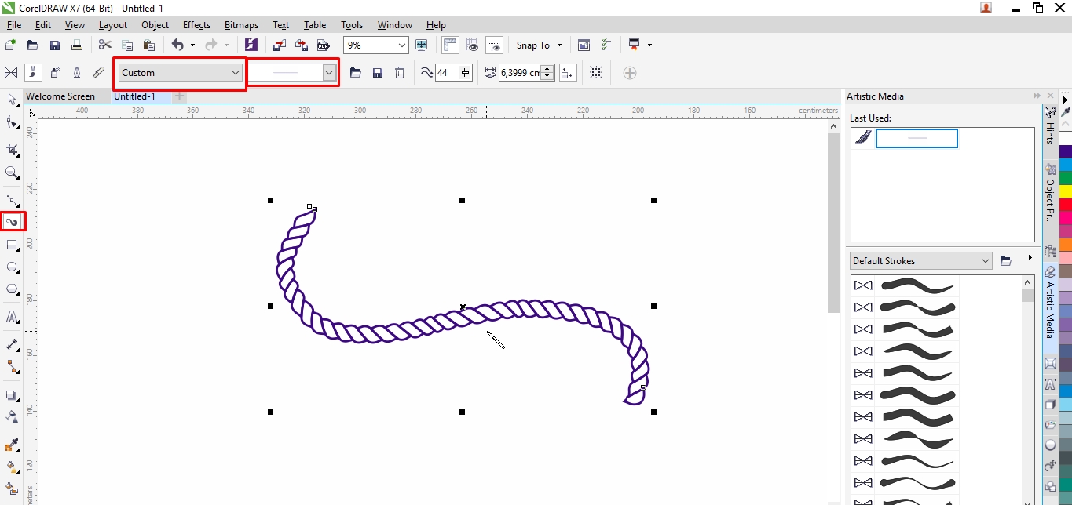The image size is (1072, 505).
Task: Launch the search content icon
Action: click(251, 45)
